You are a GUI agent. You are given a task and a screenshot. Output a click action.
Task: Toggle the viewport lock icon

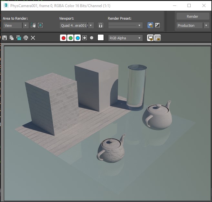(100, 25)
